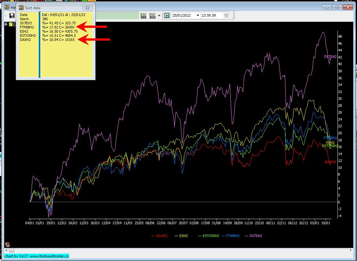The height and width of the screenshot is (261, 357).
Task: Click the light green field in toolbar
Action: click(117, 15)
